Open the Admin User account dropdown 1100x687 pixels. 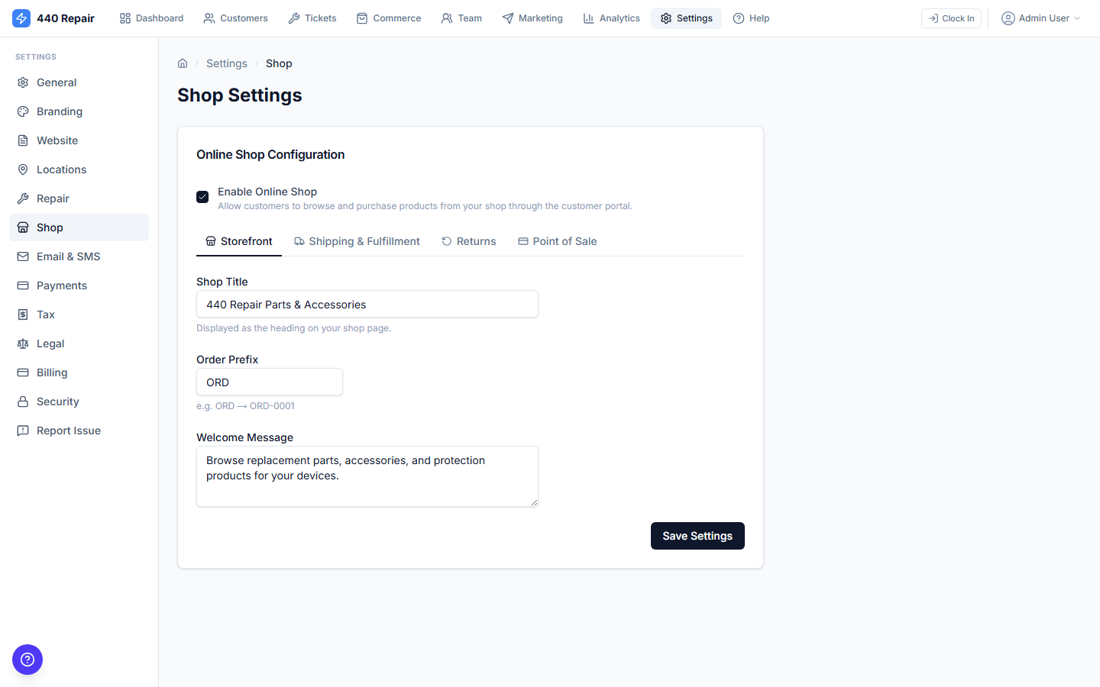pos(1040,18)
